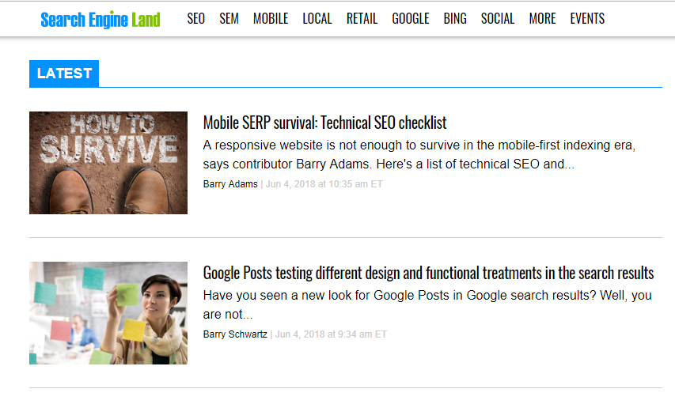Select the LATEST tab header
Image resolution: width=675 pixels, height=404 pixels.
64,74
